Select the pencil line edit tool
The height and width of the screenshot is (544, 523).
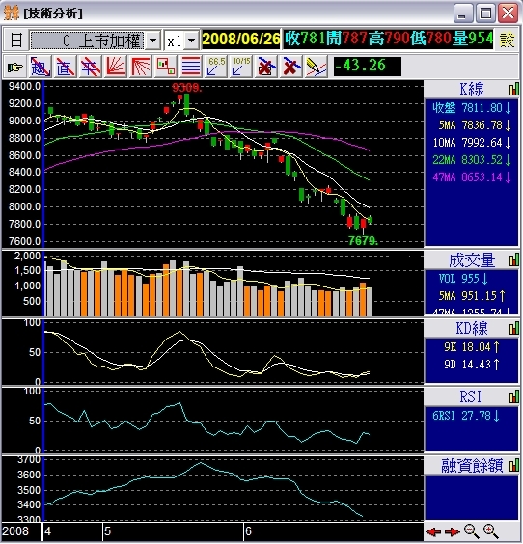(x=317, y=67)
